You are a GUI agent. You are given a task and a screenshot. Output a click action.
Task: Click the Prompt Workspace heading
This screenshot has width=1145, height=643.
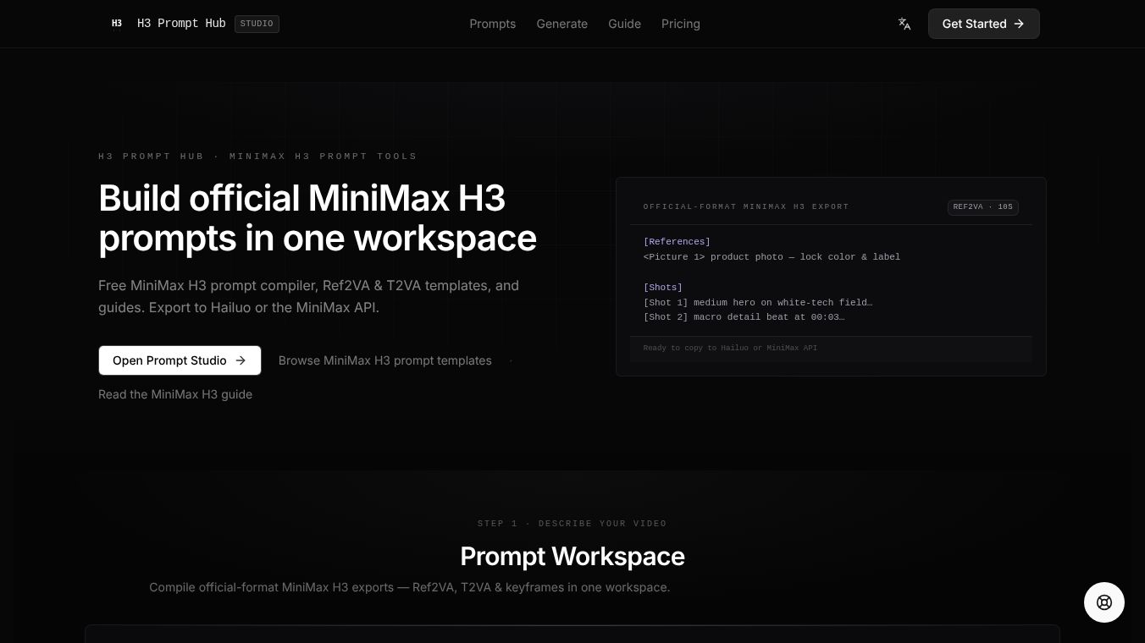pyautogui.click(x=572, y=556)
